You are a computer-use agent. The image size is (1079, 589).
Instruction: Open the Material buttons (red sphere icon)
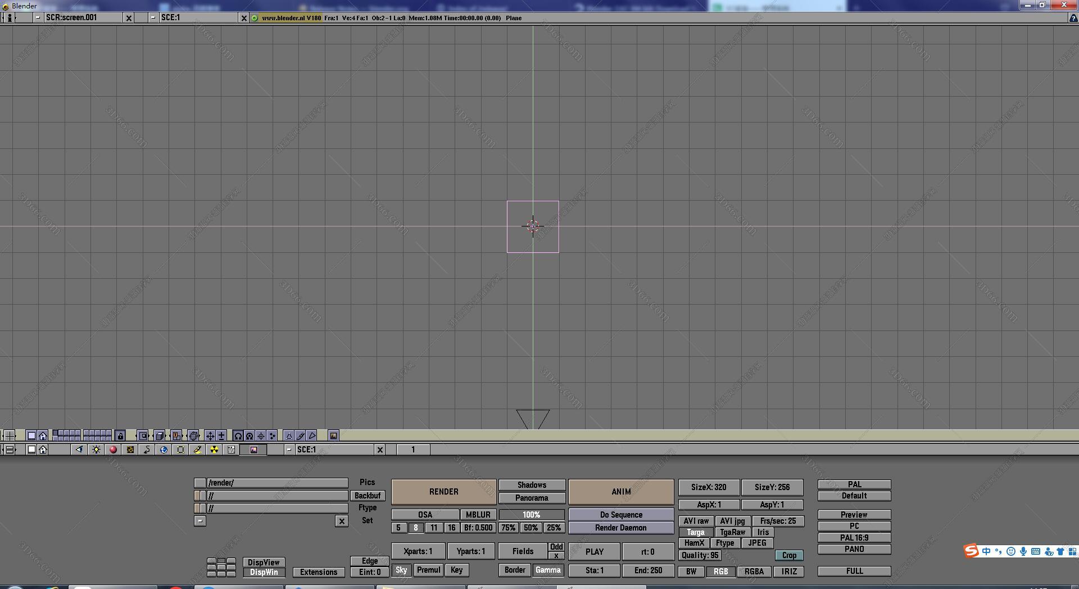click(x=112, y=450)
